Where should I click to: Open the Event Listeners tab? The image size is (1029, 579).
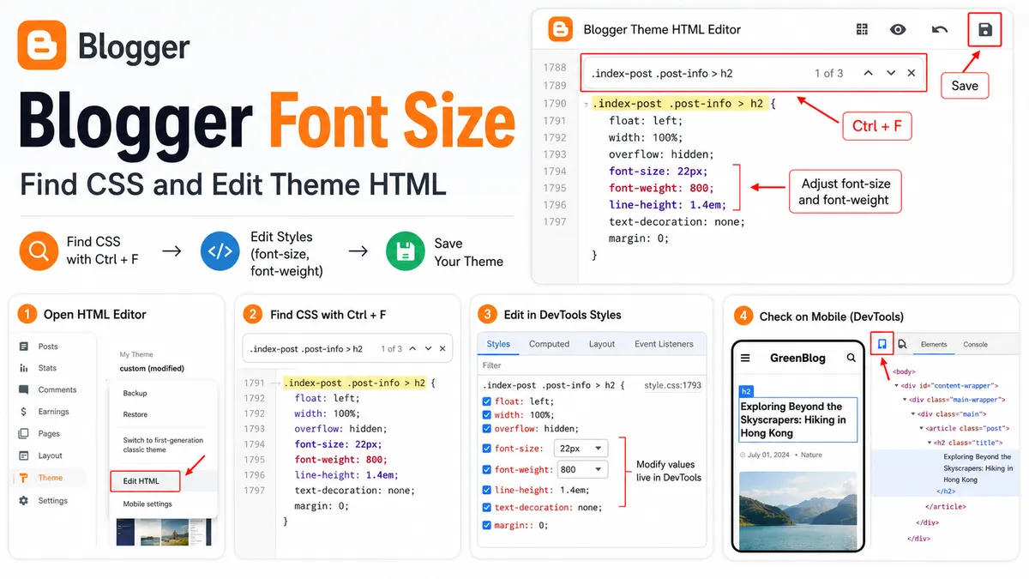[x=664, y=344]
